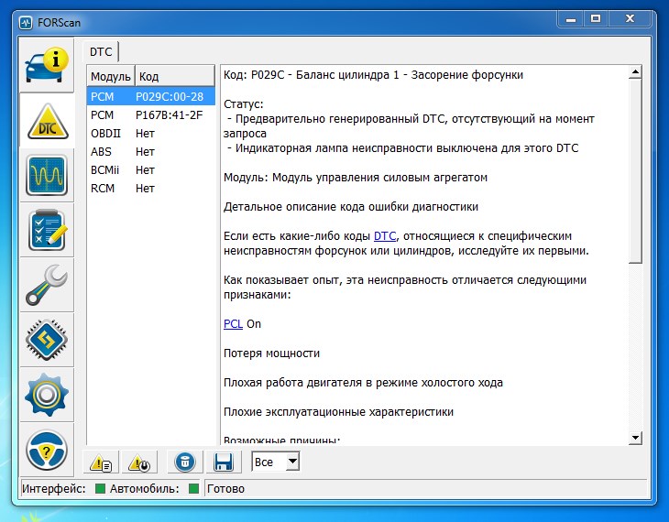Open the Vehicle info section icon
The width and height of the screenshot is (669, 522).
[x=47, y=65]
